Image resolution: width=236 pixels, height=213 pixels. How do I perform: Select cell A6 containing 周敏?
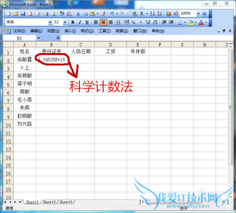click(x=25, y=92)
